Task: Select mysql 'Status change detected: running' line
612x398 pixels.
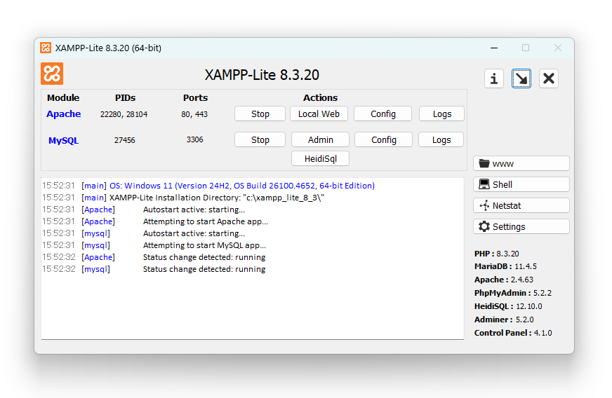Action: pyautogui.click(x=154, y=269)
